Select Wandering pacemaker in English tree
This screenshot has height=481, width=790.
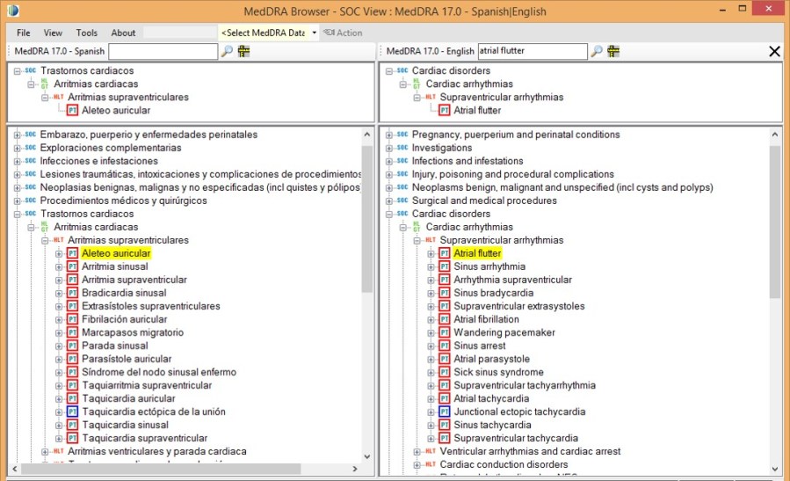(x=504, y=332)
